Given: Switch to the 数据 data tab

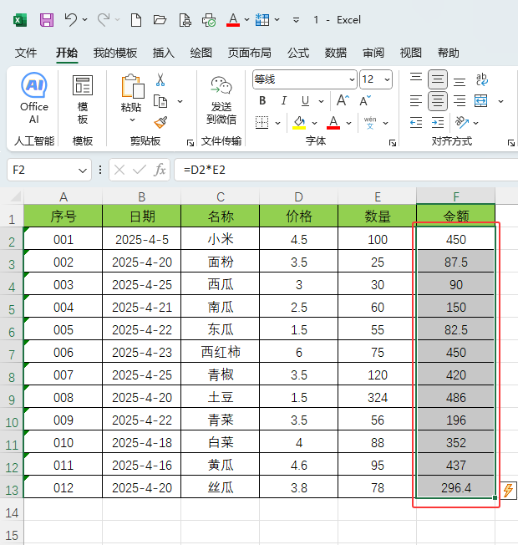Looking at the screenshot, I should [x=336, y=53].
